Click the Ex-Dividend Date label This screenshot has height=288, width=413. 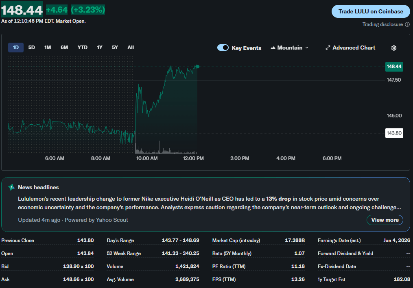[337, 266]
